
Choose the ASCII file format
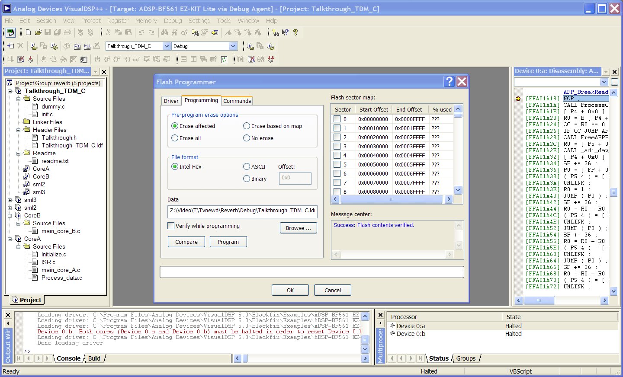(x=247, y=166)
